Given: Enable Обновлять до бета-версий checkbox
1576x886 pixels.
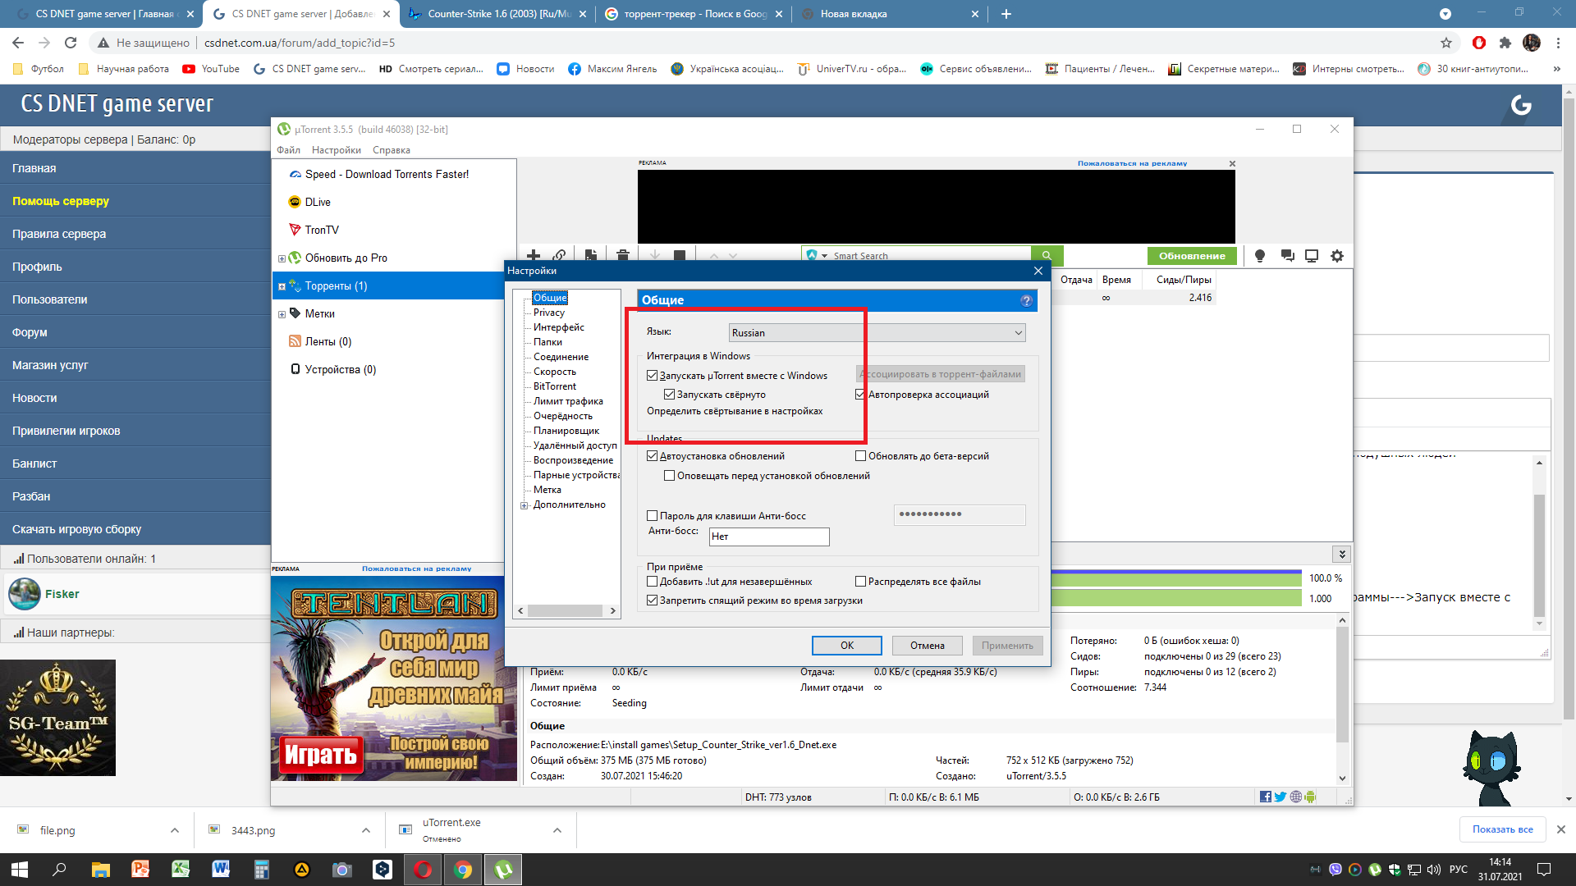Looking at the screenshot, I should [x=861, y=456].
